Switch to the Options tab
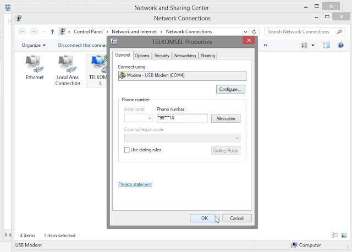The height and width of the screenshot is (252, 352). click(x=142, y=56)
